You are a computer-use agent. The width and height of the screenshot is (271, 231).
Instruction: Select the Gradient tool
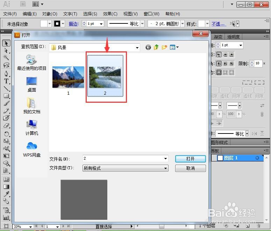(6, 187)
